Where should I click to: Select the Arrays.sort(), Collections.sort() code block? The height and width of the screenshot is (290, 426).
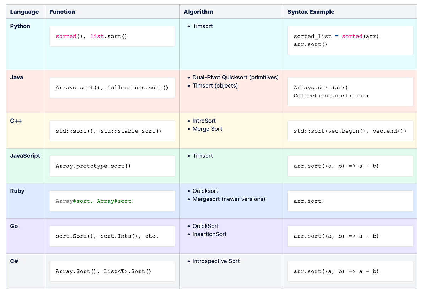(x=112, y=88)
